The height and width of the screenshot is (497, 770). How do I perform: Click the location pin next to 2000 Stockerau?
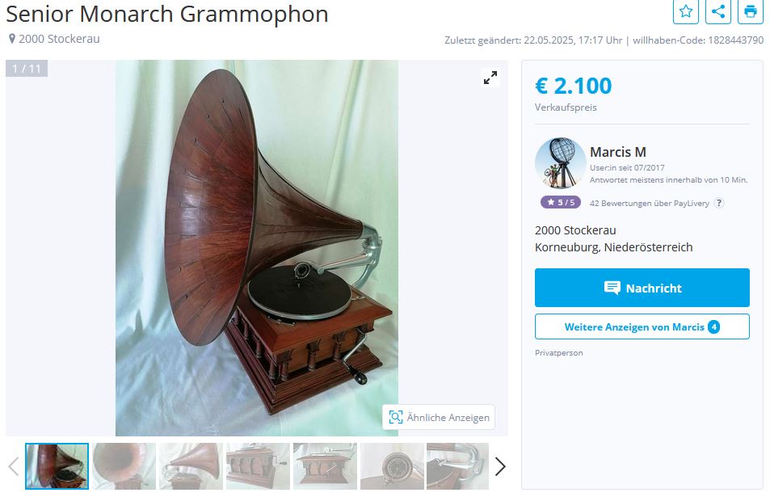pyautogui.click(x=12, y=39)
